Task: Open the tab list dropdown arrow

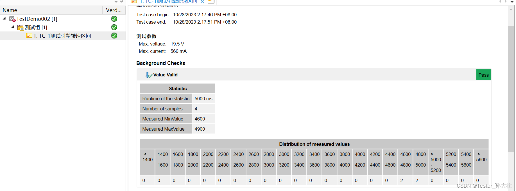Action: [x=512, y=2]
